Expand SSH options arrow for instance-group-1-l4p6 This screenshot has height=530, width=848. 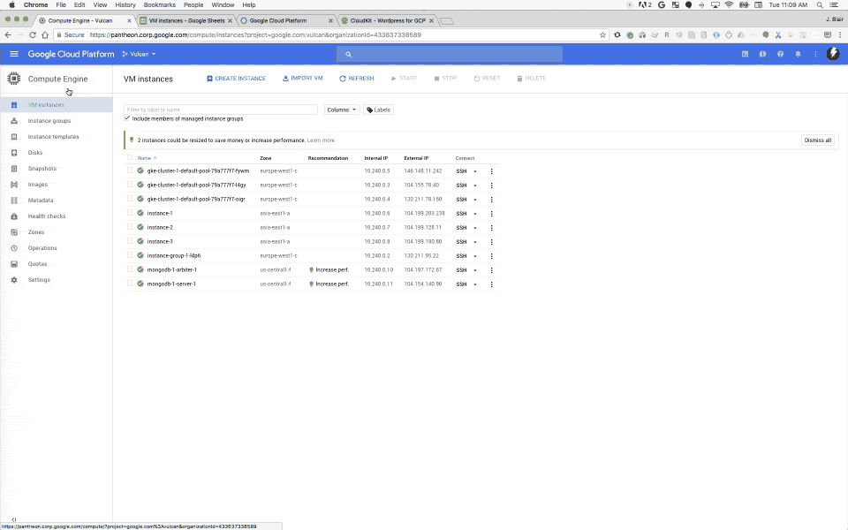(475, 256)
